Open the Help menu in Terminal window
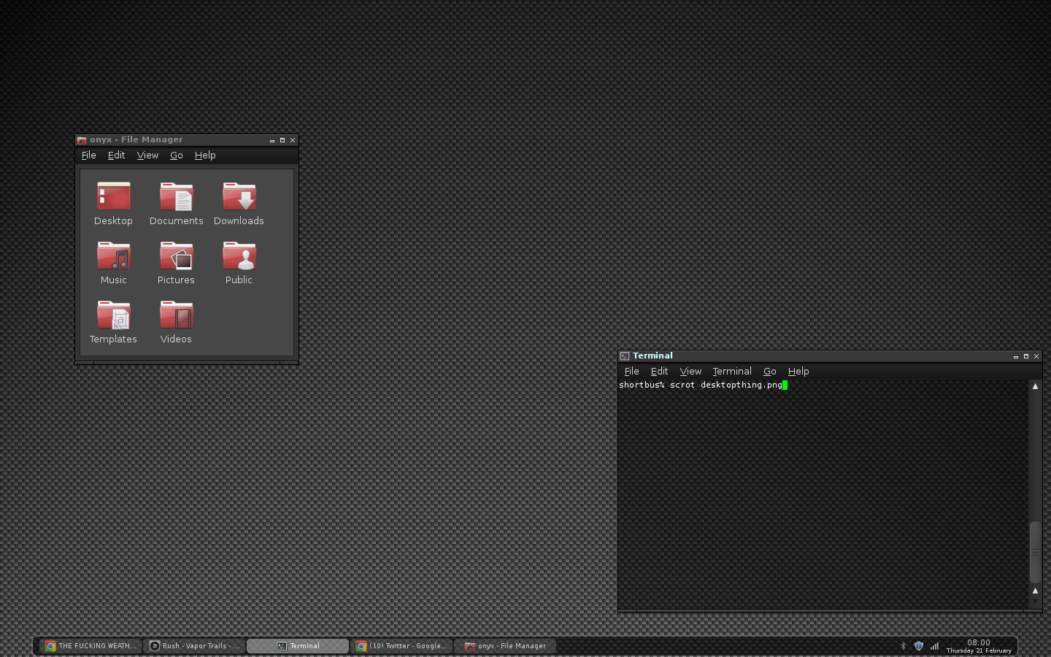This screenshot has height=657, width=1051. point(798,372)
